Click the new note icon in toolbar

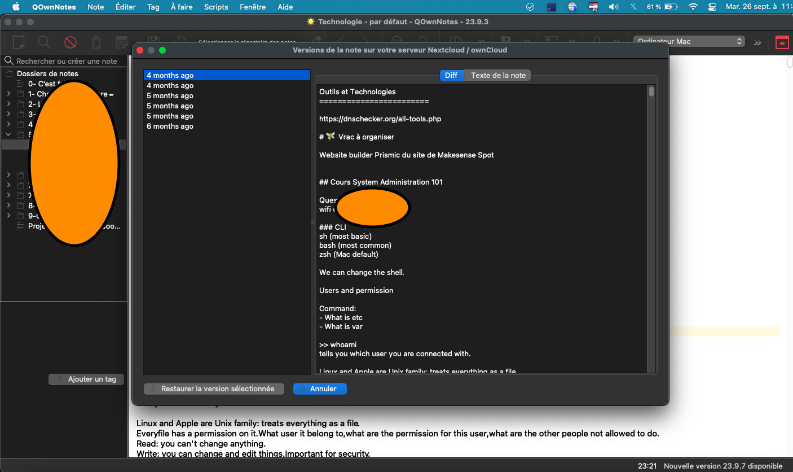(19, 42)
